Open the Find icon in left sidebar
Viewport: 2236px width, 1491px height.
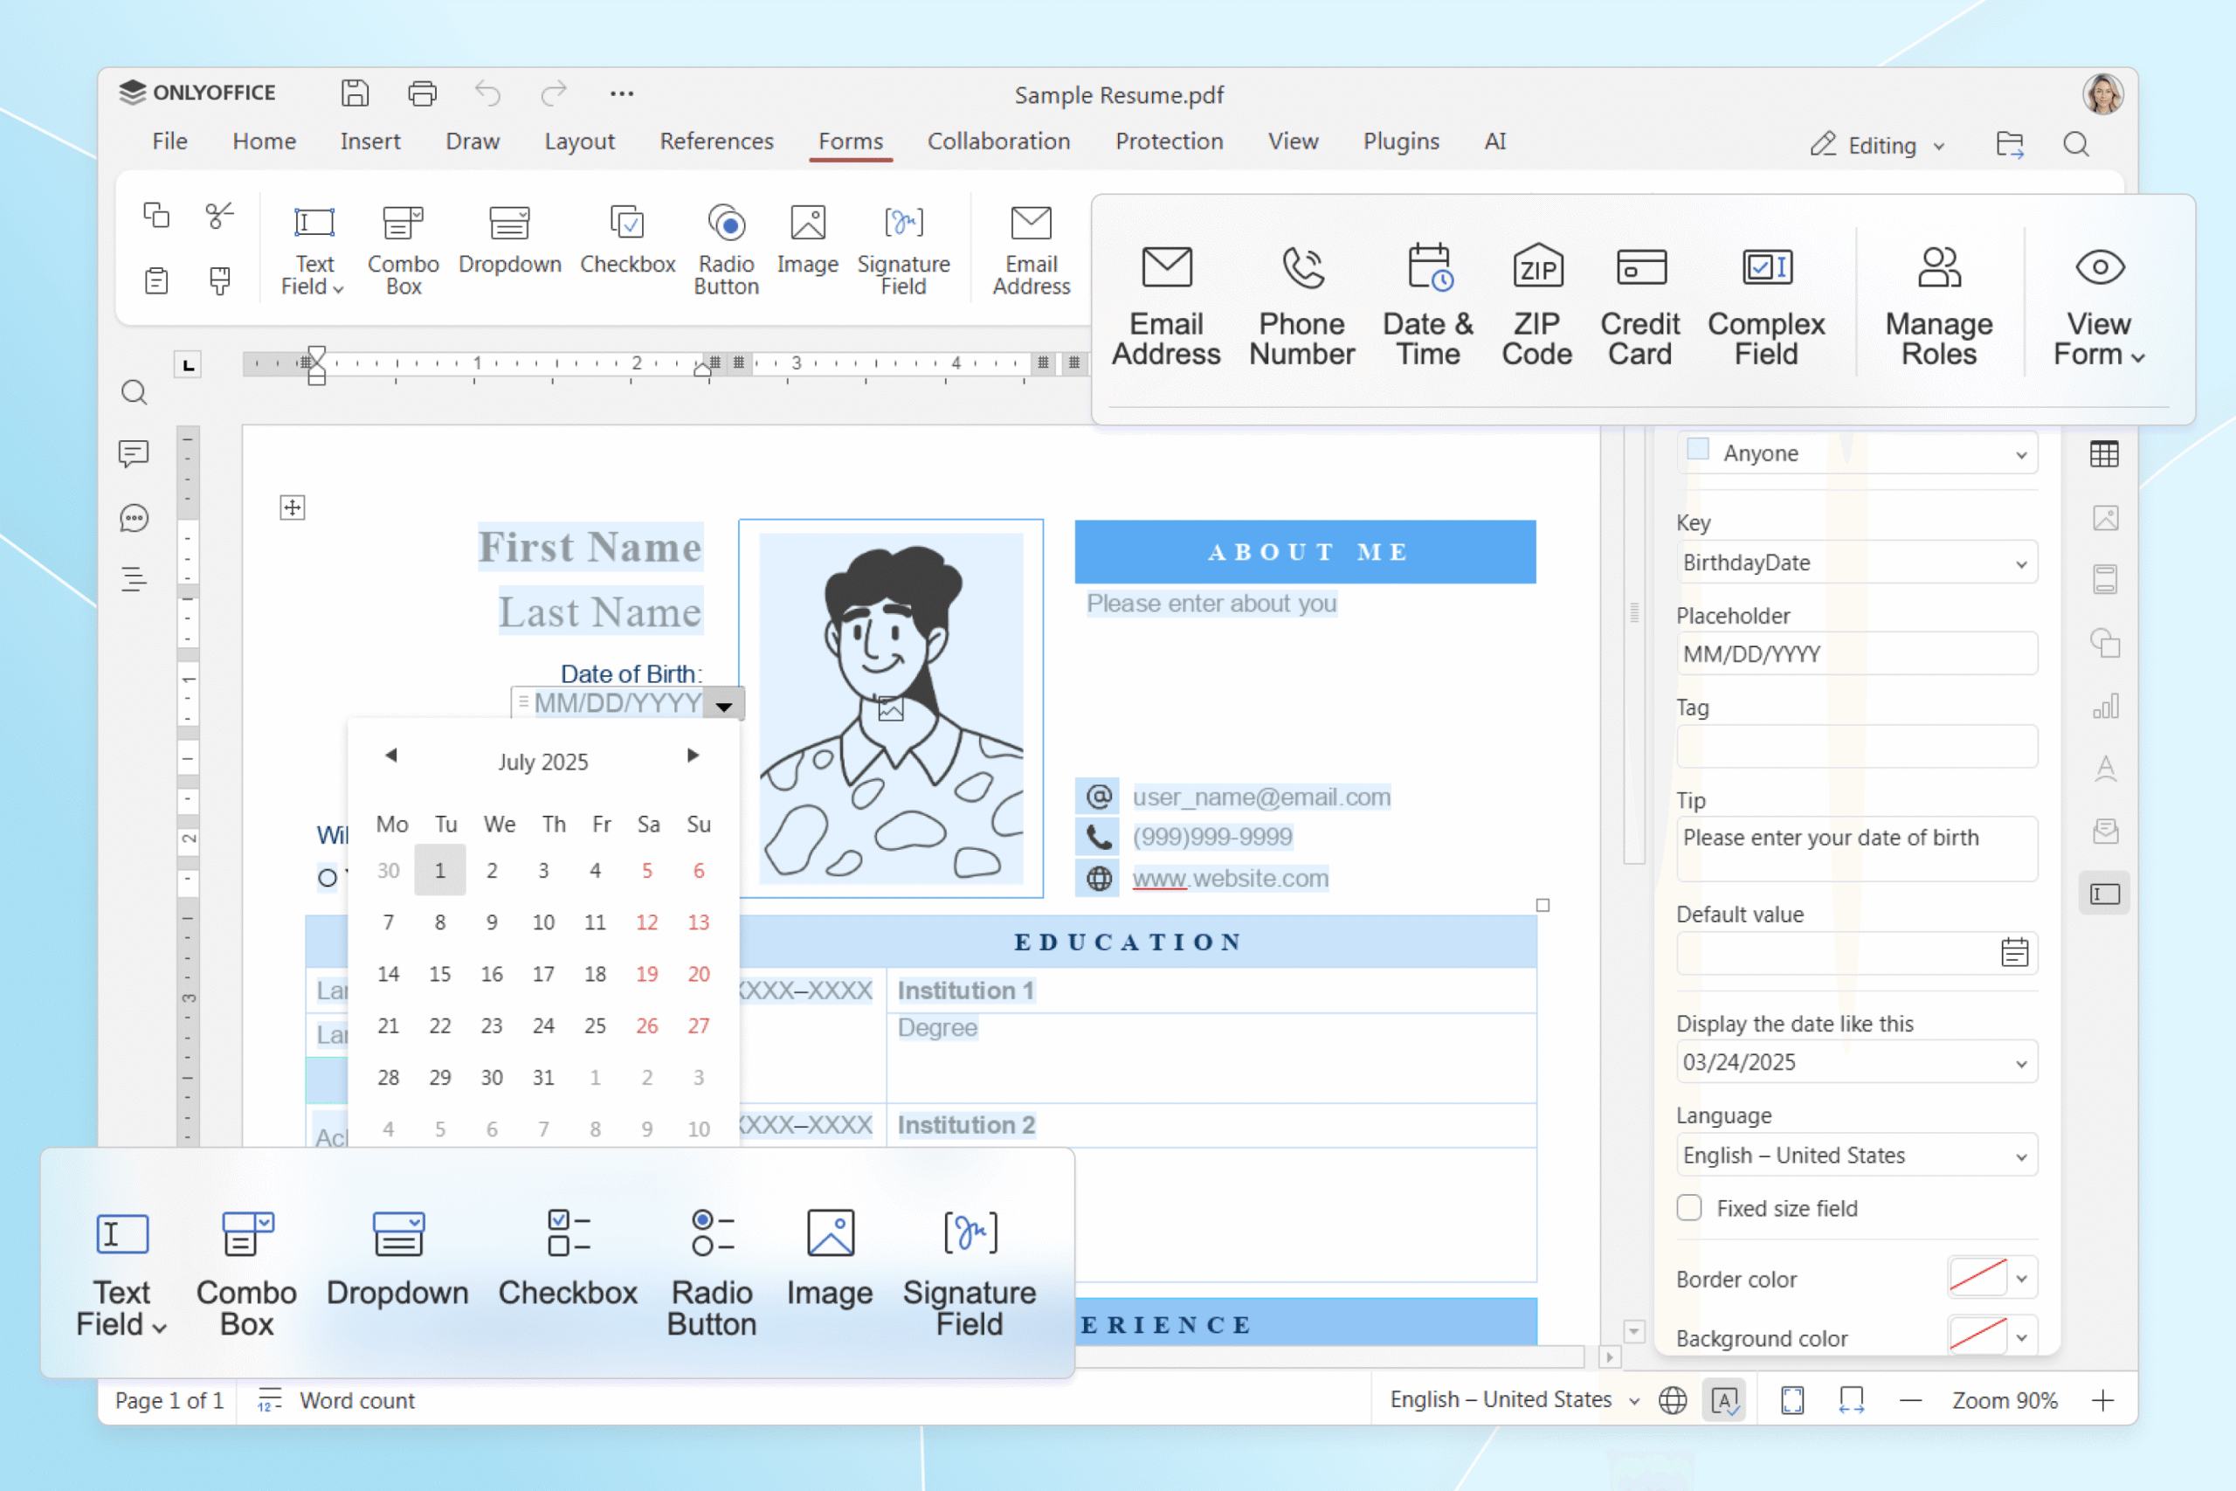pos(134,393)
